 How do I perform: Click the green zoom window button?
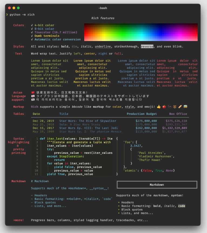[18, 8]
